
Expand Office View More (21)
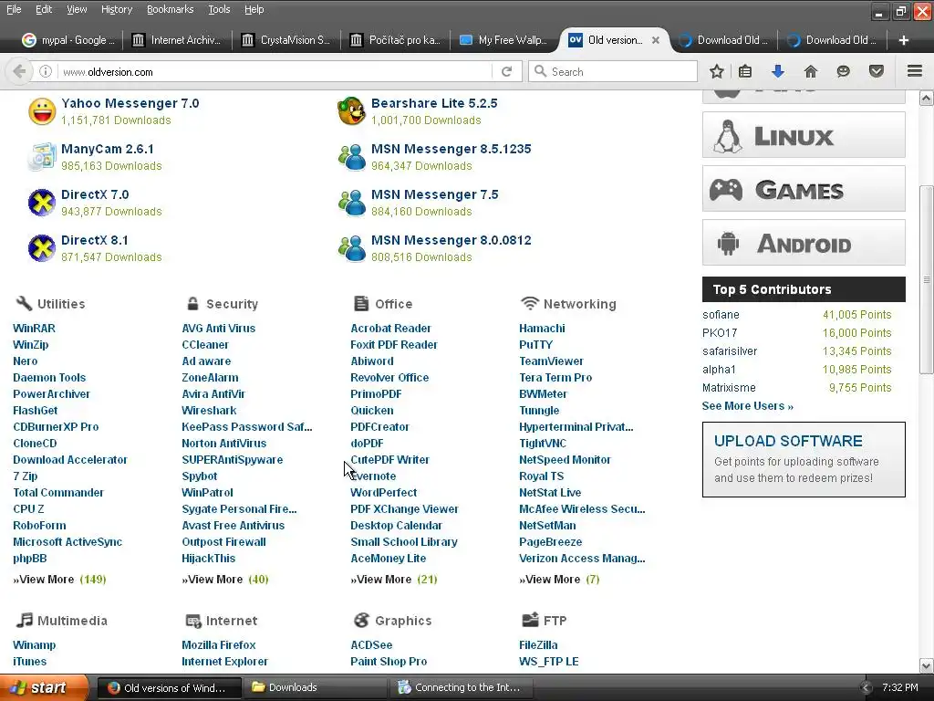(x=394, y=580)
